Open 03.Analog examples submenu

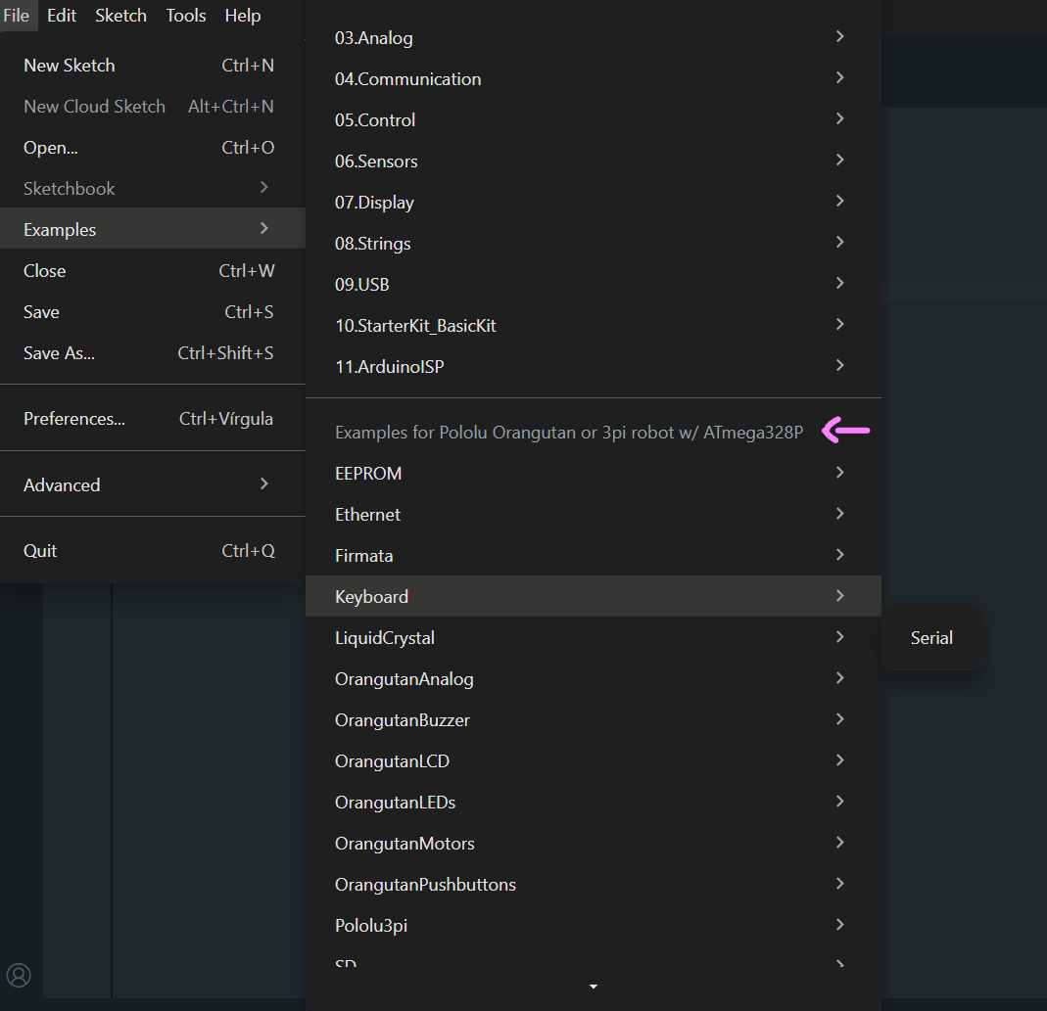[593, 38]
